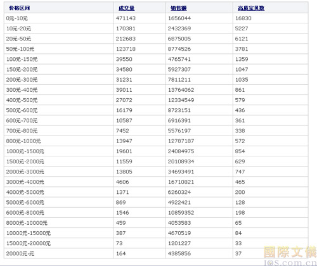Click the 500元-600元 price range cell
The image size is (317, 266).
59,110
